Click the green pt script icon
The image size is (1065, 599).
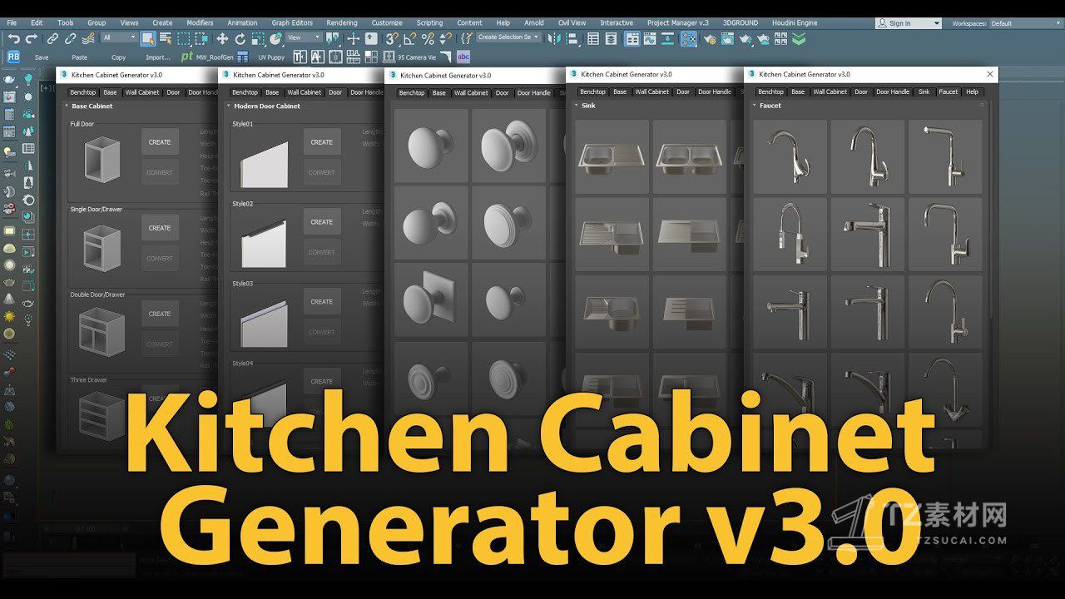[187, 57]
